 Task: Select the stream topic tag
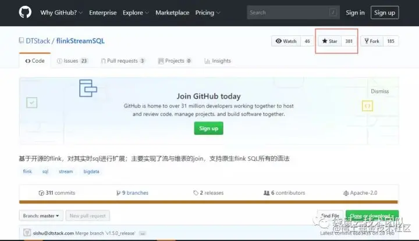pos(66,171)
